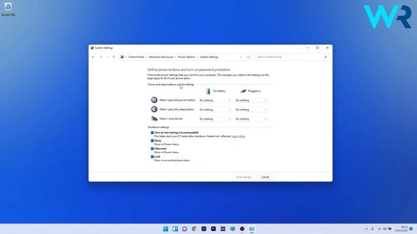This screenshot has height=234, width=417.
Task: Open power button On battery dropdown
Action: click(x=215, y=100)
